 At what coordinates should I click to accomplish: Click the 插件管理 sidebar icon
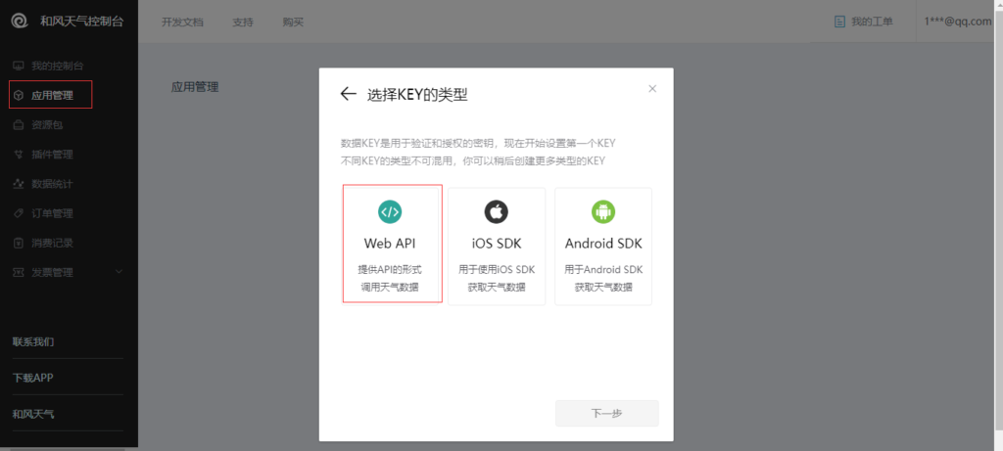point(19,155)
